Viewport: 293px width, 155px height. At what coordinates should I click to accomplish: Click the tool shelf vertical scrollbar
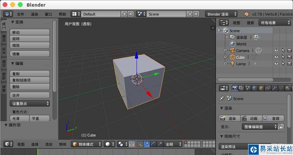54,56
